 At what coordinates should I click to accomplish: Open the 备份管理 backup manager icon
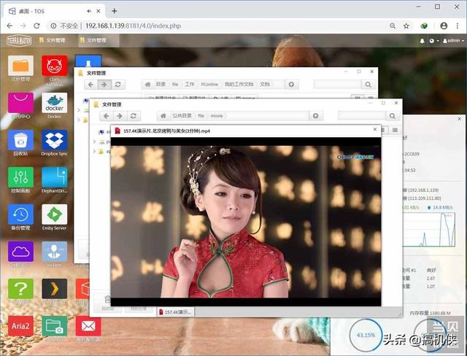20,214
